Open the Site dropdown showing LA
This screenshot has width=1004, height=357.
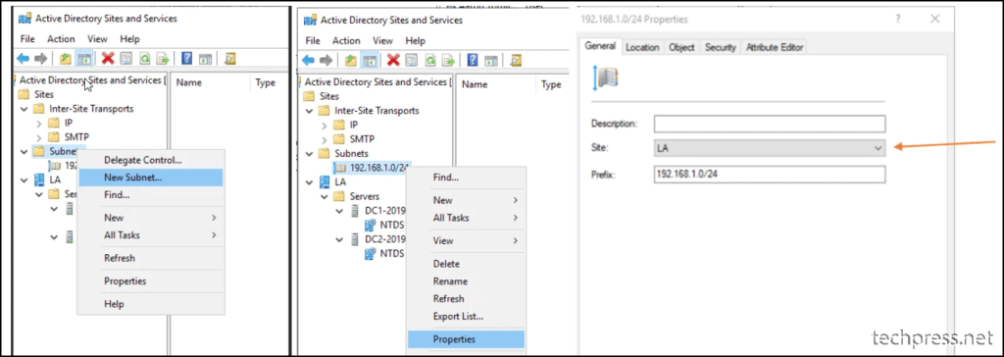[770, 148]
